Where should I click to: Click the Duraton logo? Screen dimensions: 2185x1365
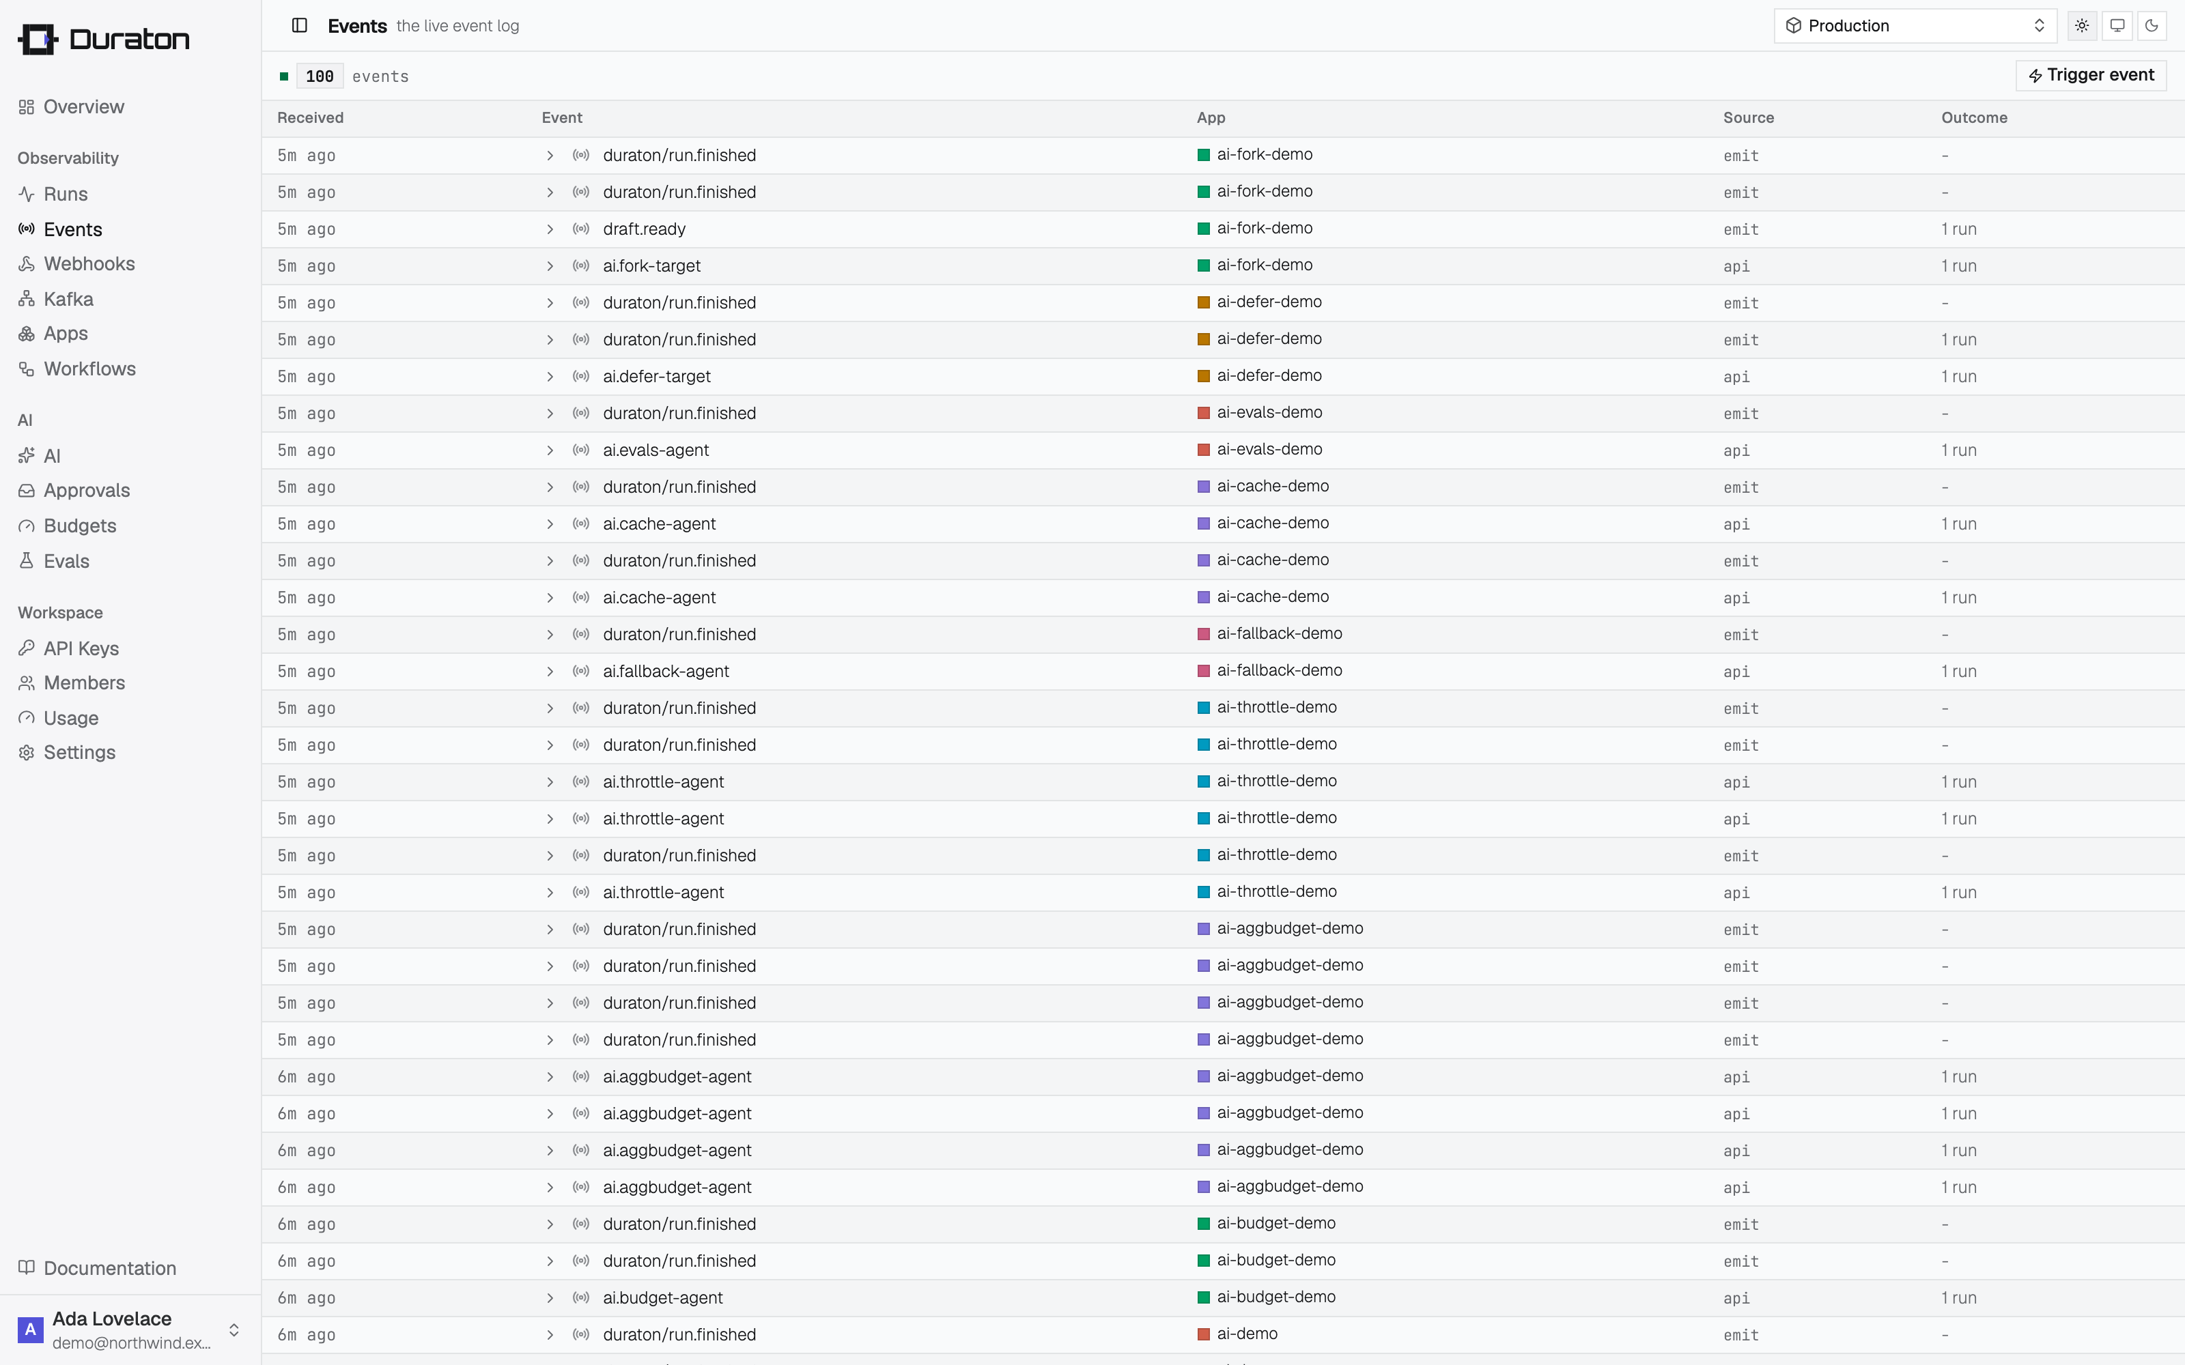104,39
